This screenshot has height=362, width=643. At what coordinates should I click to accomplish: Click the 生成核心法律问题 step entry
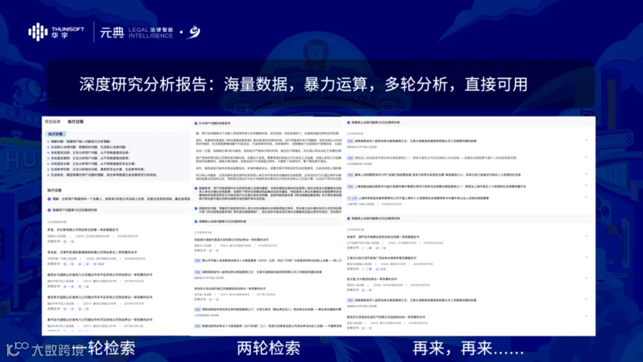[x=86, y=147]
